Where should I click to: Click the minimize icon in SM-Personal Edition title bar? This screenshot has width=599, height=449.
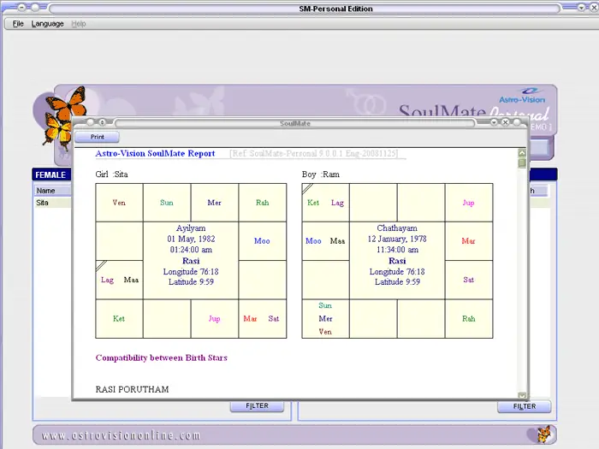[21, 7]
